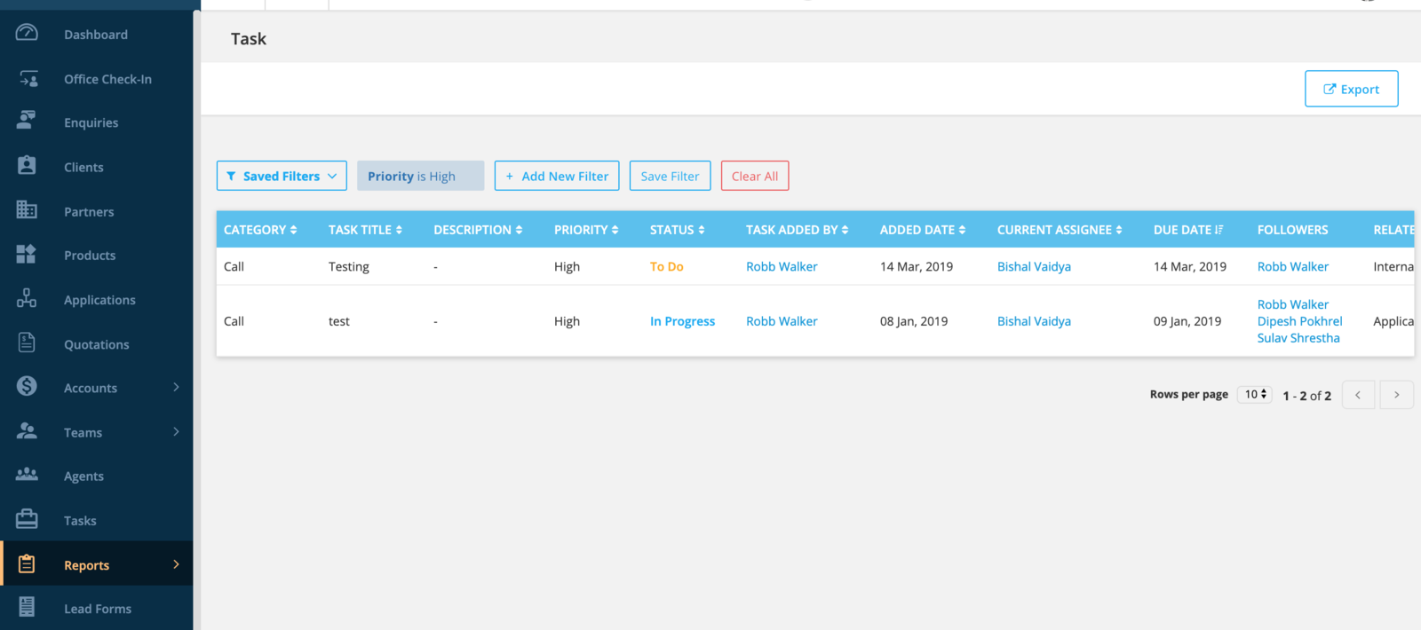Open Lead Forms in sidebar
The image size is (1421, 630).
pos(96,609)
